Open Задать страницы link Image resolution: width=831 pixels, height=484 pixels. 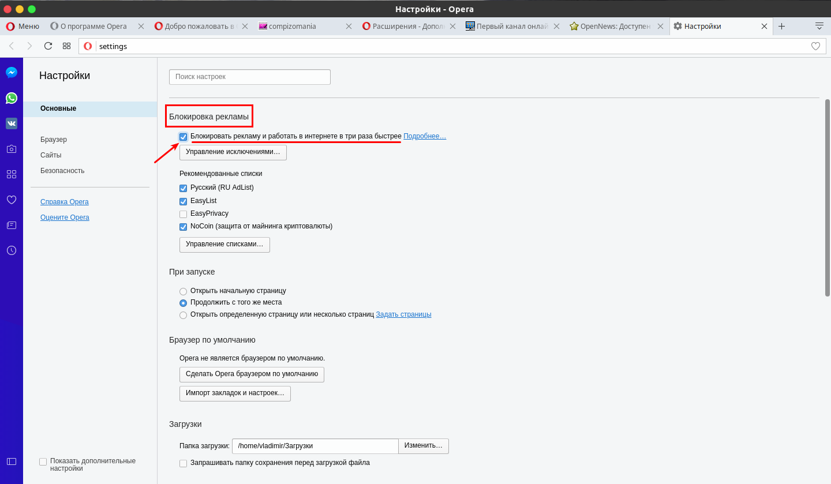click(x=404, y=314)
